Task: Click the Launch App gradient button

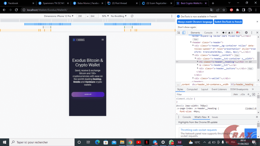Action: pyautogui.click(x=88, y=94)
